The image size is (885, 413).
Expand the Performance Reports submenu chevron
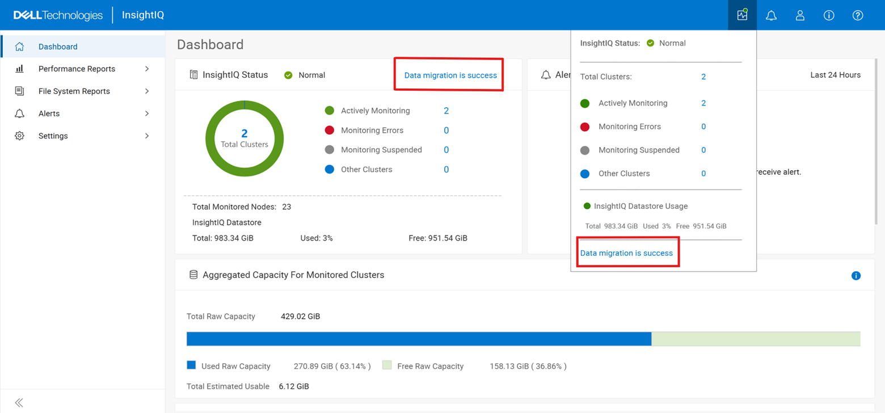click(147, 69)
